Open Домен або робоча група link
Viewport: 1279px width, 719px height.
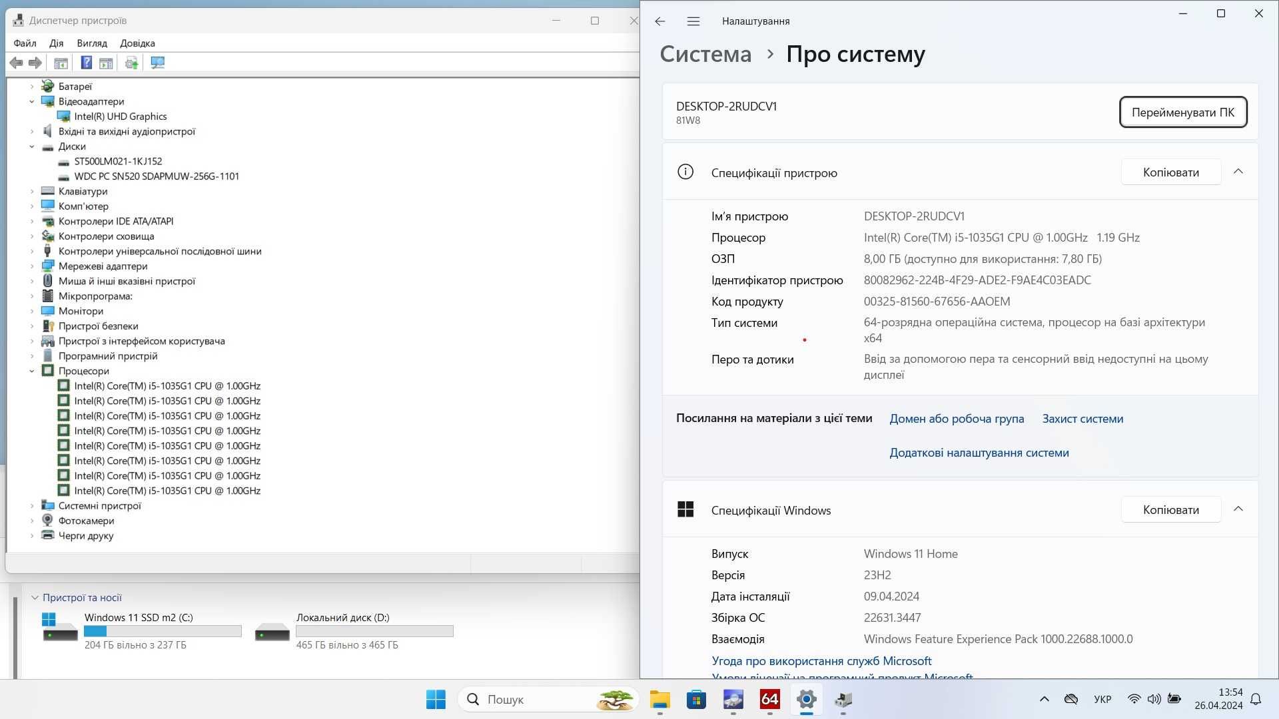957,419
